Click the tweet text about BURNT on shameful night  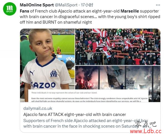(x=56, y=22)
